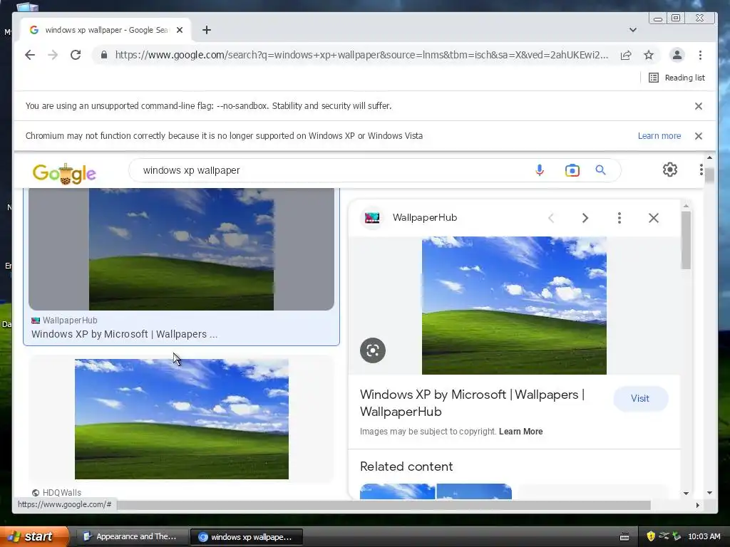Click the Visit button

click(640, 399)
